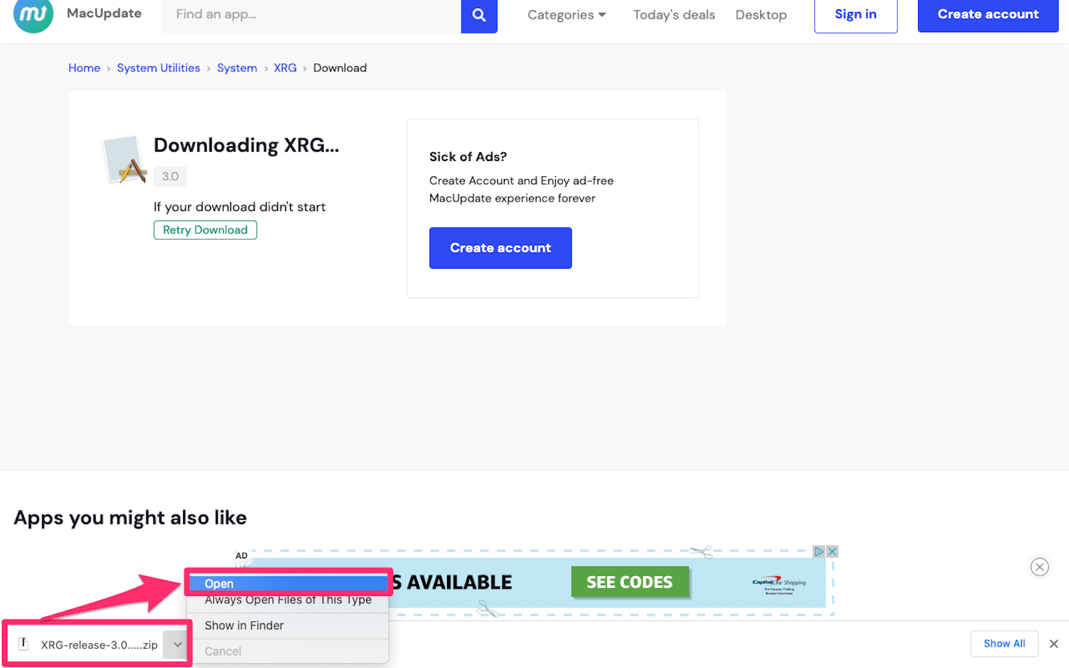Dismiss the ad banner with circled X
Viewport: 1069px width, 668px height.
tap(1040, 567)
